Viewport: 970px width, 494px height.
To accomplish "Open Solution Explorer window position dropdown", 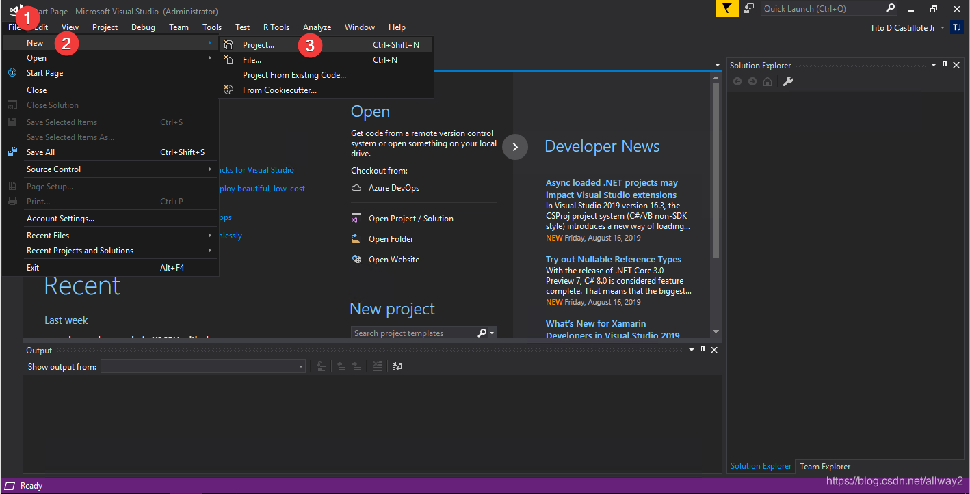I will tap(933, 65).
